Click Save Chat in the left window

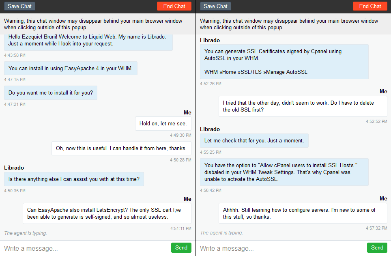pos(19,6)
